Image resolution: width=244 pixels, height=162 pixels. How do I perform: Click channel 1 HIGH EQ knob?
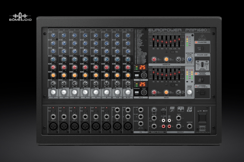pos(53,35)
